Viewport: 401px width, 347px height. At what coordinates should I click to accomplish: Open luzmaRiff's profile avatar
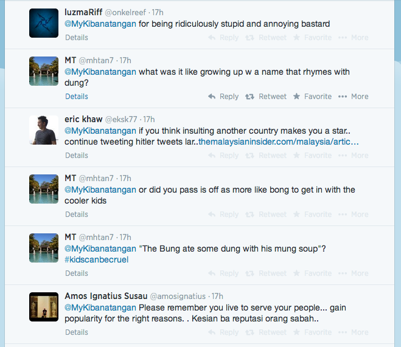coord(44,23)
